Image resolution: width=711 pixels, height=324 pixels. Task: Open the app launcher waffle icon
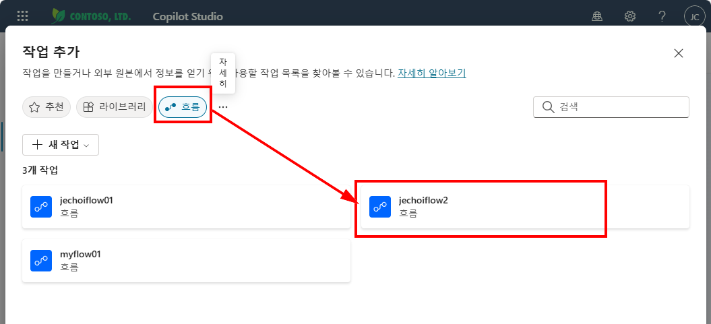click(22, 16)
